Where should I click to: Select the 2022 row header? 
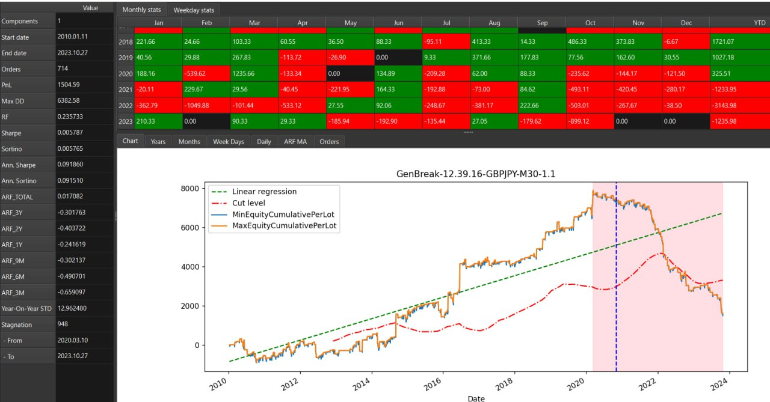126,105
